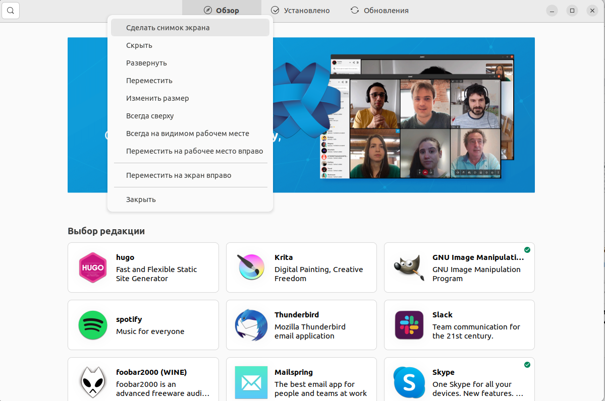Open the spotify green logo icon
Viewport: 605px width, 401px height.
click(93, 325)
